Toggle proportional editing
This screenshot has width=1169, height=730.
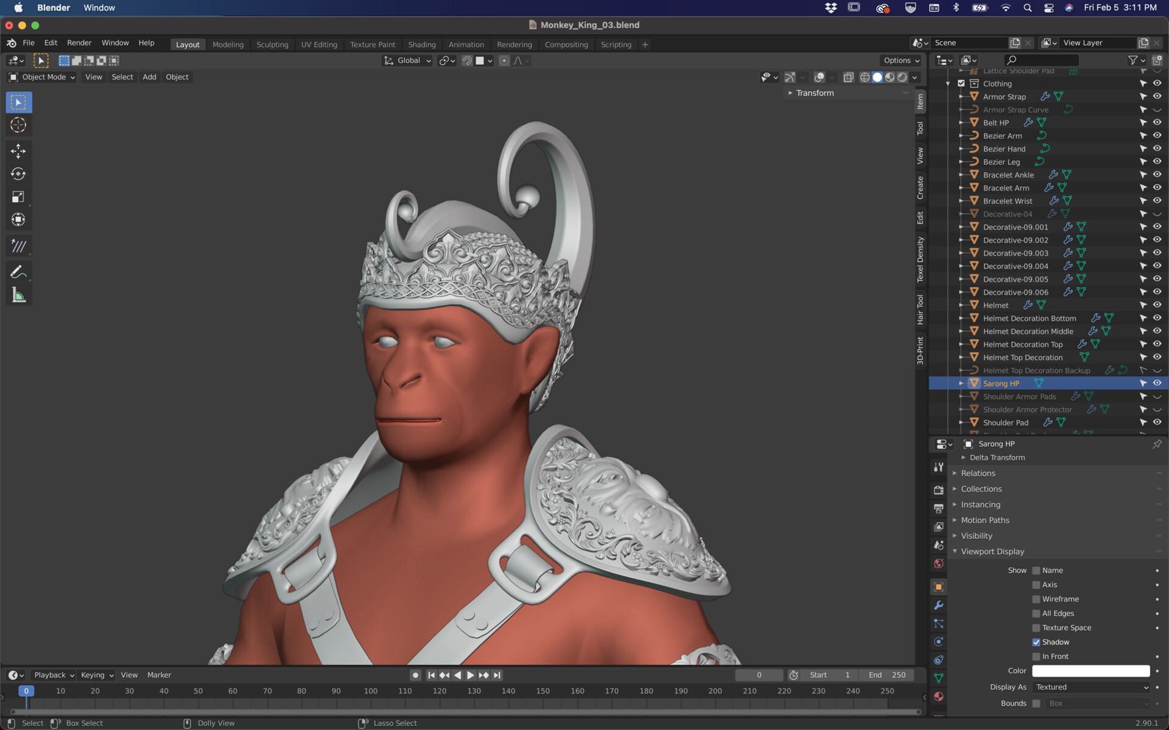[x=504, y=60]
